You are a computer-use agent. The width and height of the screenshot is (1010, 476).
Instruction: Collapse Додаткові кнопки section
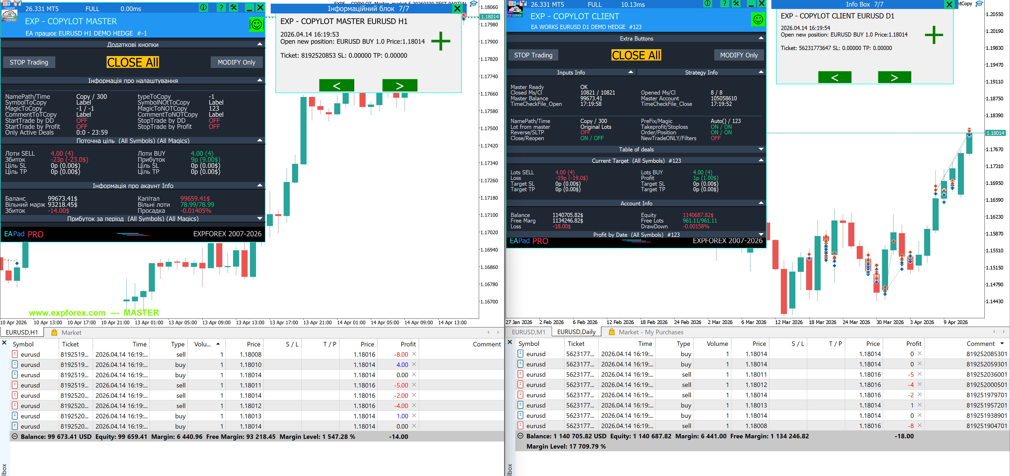coord(260,44)
